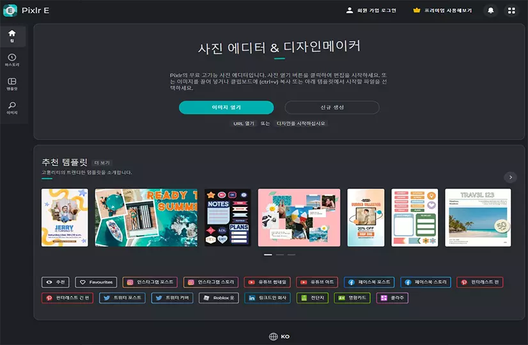Open the 20% OFF summer collection template
This screenshot has width=528, height=345.
point(366,217)
